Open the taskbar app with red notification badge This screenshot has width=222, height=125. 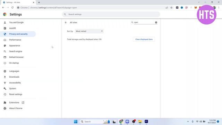coord(134,121)
